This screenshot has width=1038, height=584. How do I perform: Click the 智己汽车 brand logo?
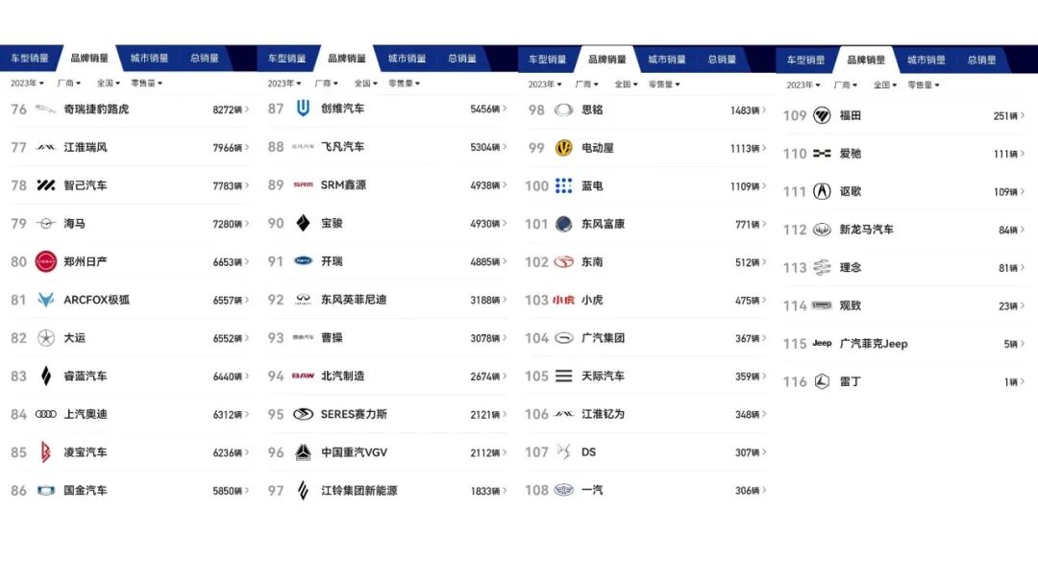(46, 185)
